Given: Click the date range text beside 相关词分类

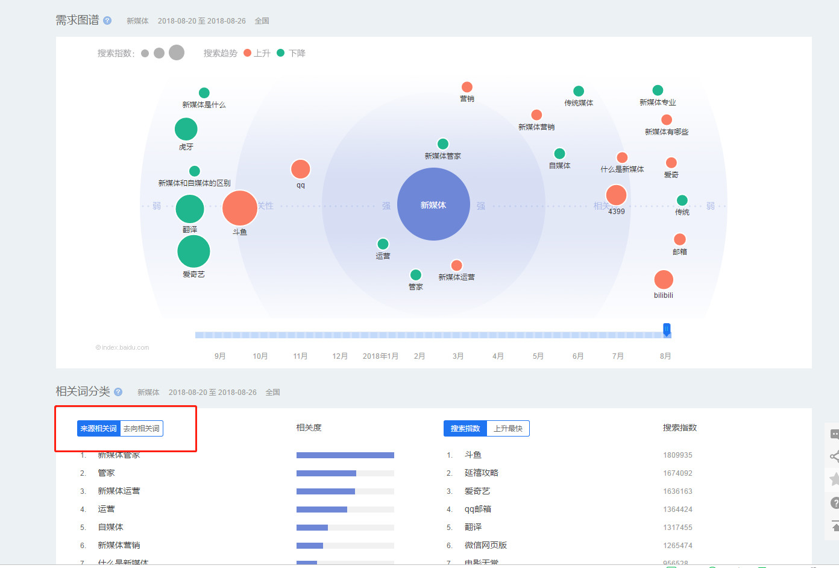Looking at the screenshot, I should coord(213,393).
